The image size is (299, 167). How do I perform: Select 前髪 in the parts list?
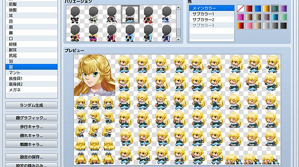[x=32, y=4]
